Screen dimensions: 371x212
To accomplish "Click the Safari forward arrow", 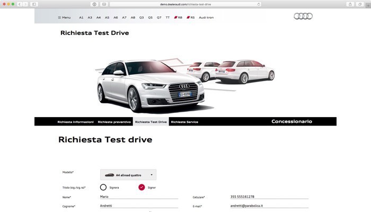I will [25, 4].
